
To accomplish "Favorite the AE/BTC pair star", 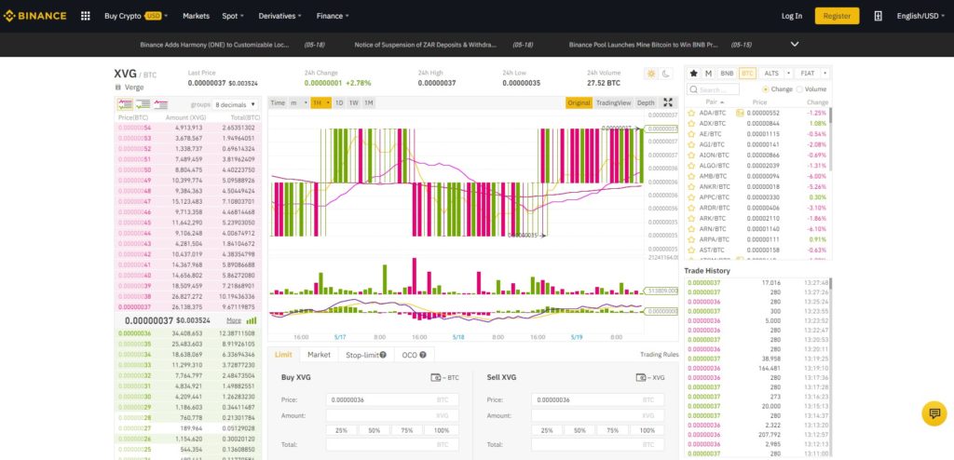I will (x=691, y=134).
